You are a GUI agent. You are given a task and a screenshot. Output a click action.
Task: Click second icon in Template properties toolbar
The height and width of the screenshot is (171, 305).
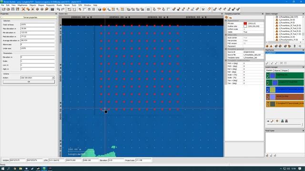click(x=231, y=18)
